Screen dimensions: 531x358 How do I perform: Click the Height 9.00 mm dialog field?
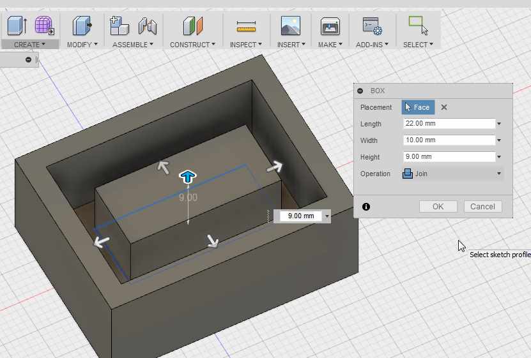coord(449,157)
